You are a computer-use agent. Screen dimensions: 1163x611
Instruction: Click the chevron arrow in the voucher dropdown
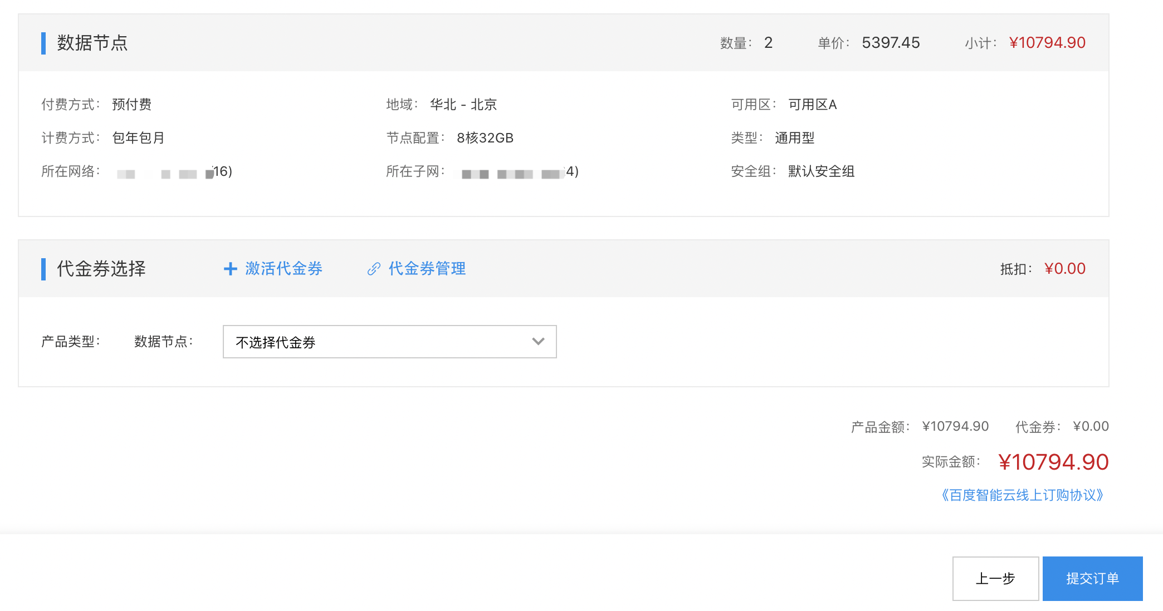point(538,342)
